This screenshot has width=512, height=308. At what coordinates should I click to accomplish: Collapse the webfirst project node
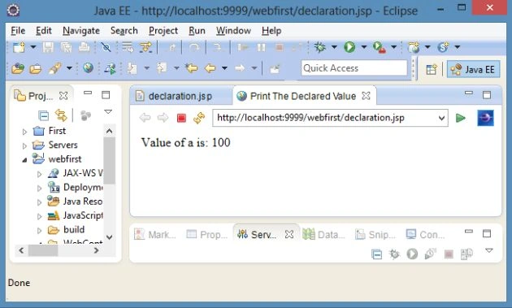[25, 160]
